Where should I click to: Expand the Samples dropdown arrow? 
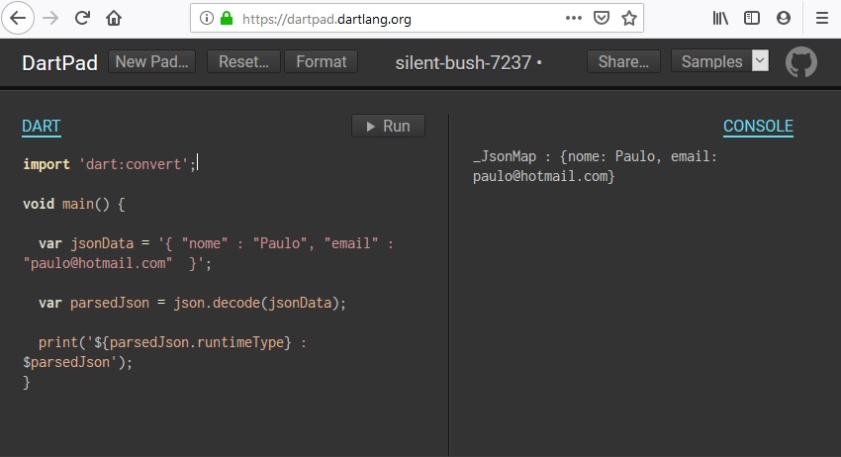tap(760, 60)
